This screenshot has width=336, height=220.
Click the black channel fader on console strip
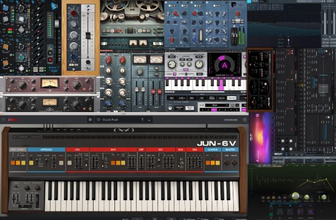click(57, 24)
